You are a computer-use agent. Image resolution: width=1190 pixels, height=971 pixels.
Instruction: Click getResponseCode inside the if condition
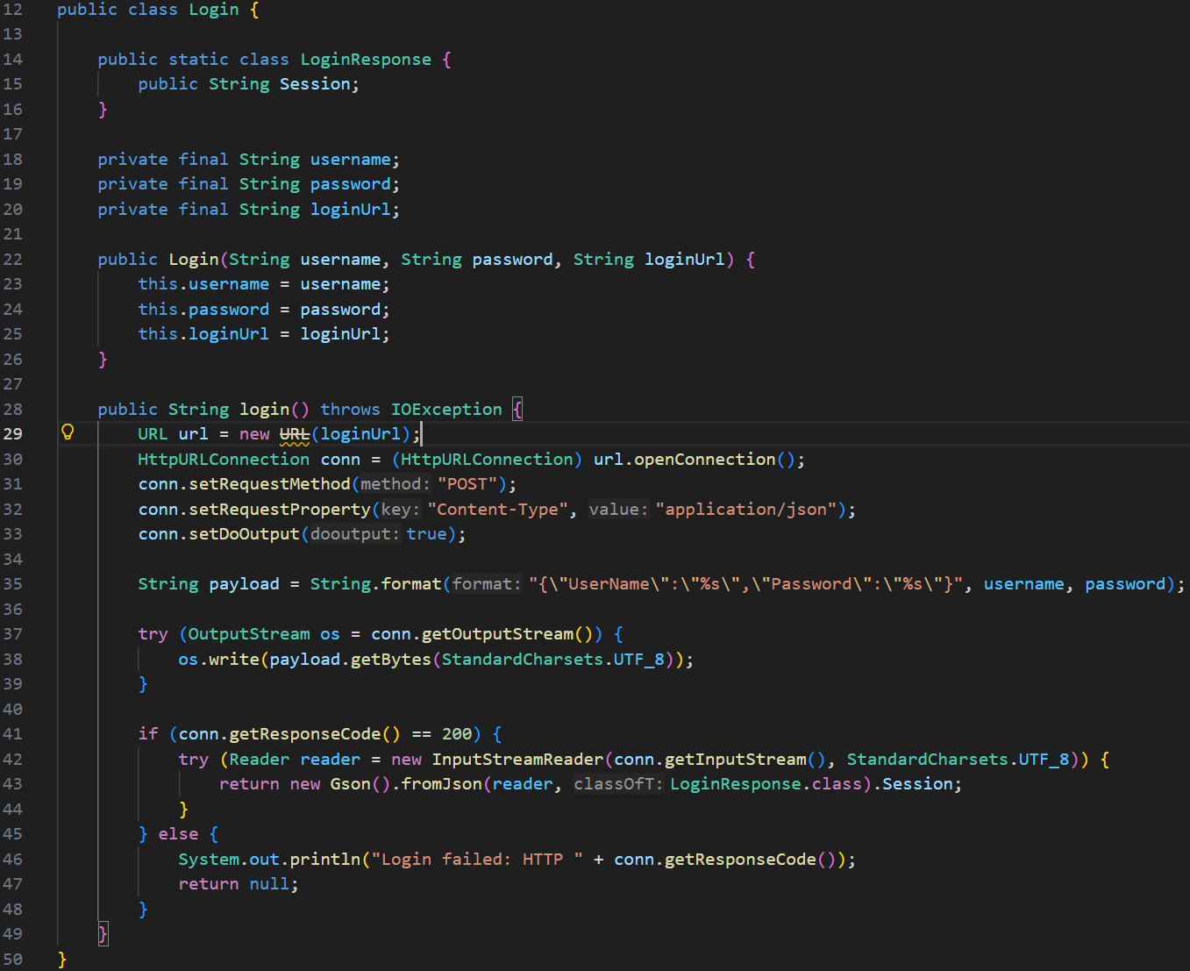tap(304, 734)
